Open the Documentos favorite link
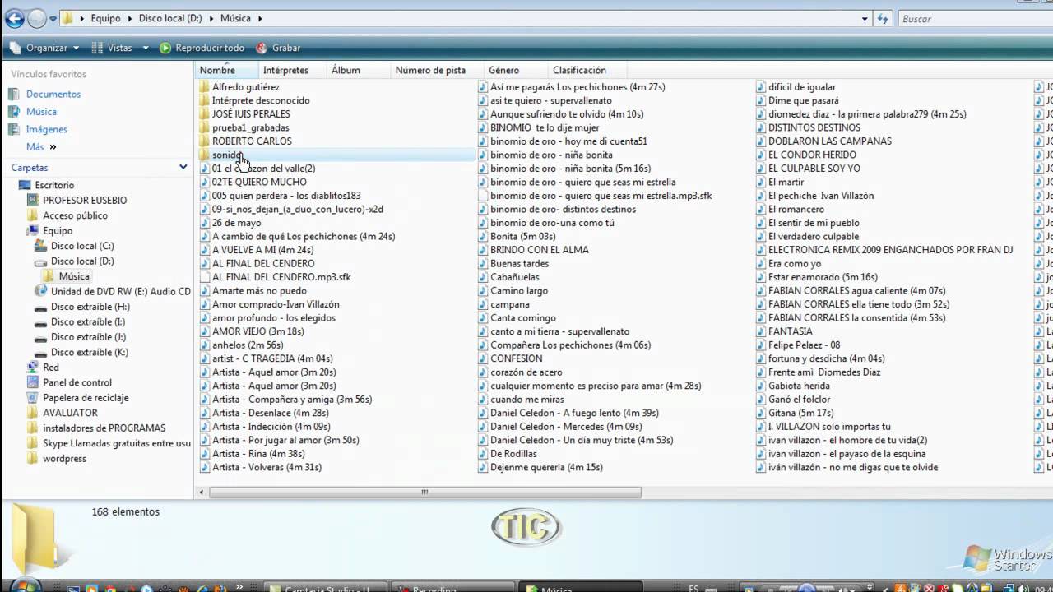The width and height of the screenshot is (1053, 592). click(x=53, y=95)
